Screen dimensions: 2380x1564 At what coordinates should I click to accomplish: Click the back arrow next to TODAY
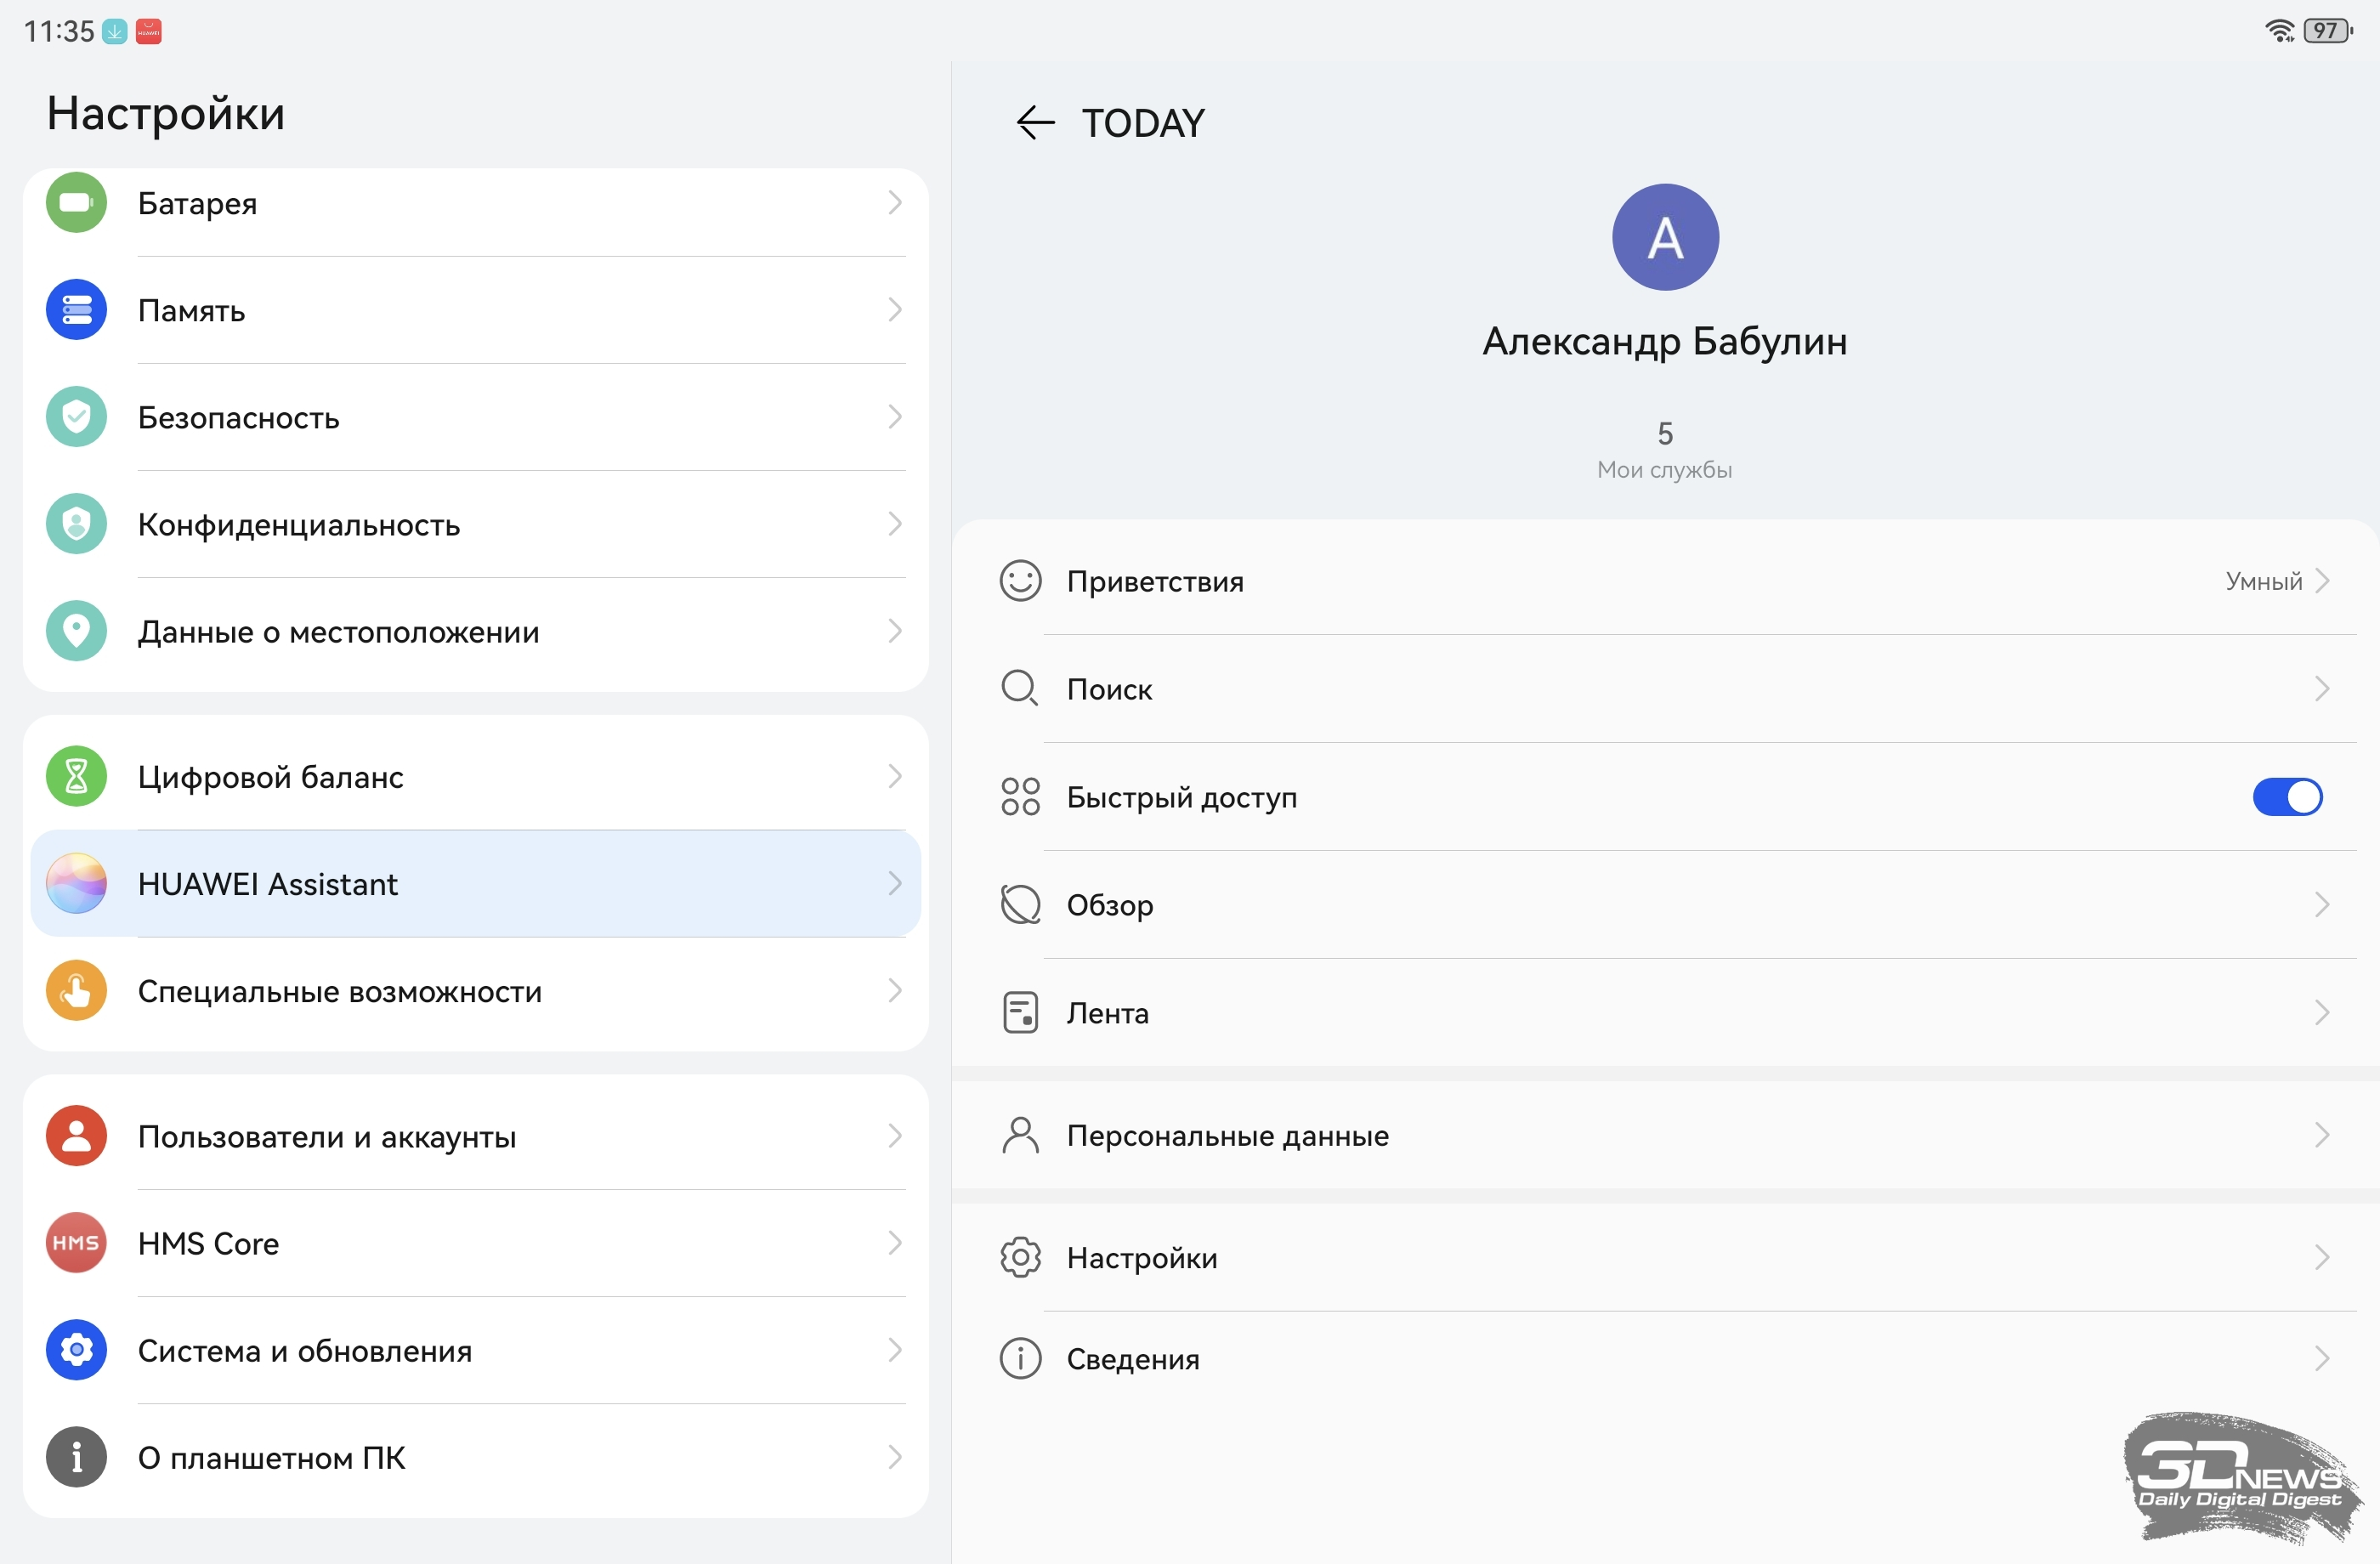[1035, 123]
